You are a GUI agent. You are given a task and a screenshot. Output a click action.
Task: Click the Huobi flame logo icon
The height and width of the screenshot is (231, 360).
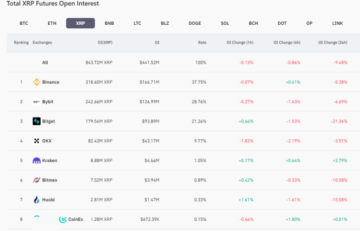pos(37,200)
